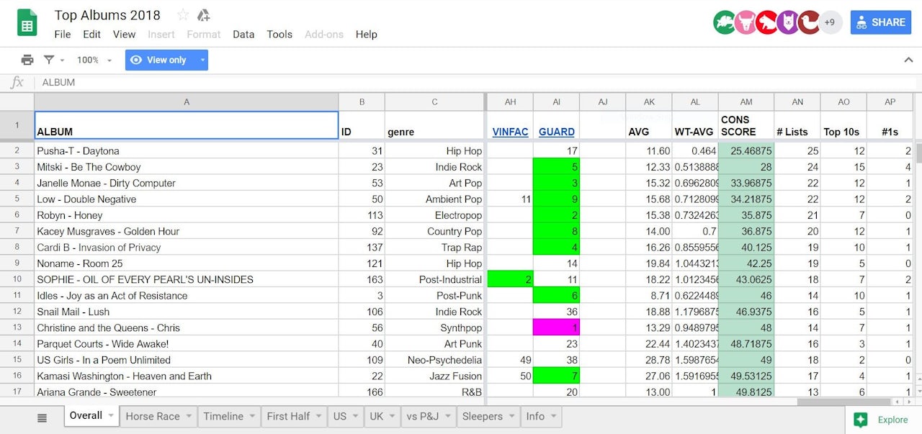The height and width of the screenshot is (434, 922).
Task: Open the Overall tab dropdown arrow
Action: click(x=111, y=416)
